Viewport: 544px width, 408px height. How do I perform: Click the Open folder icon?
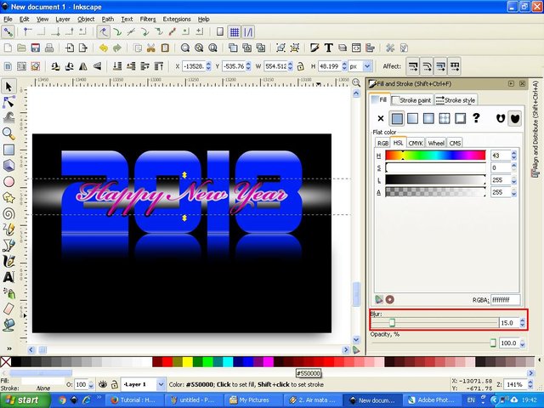(21, 48)
